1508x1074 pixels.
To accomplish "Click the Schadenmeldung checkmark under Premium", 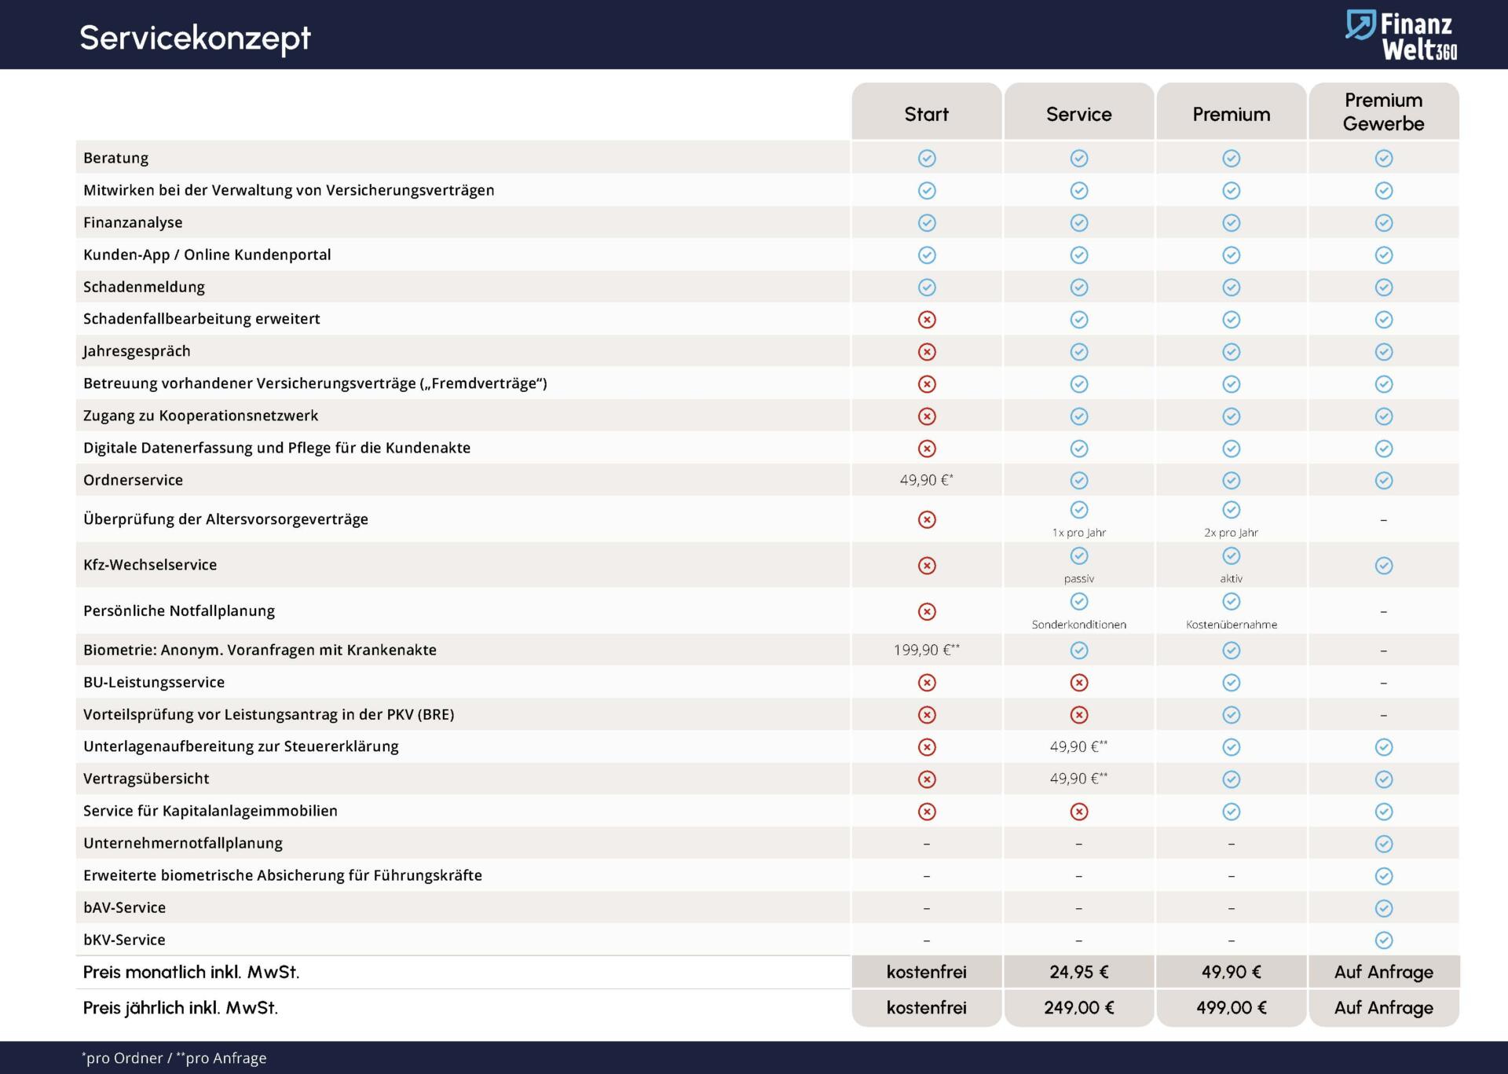I will click(x=1232, y=288).
